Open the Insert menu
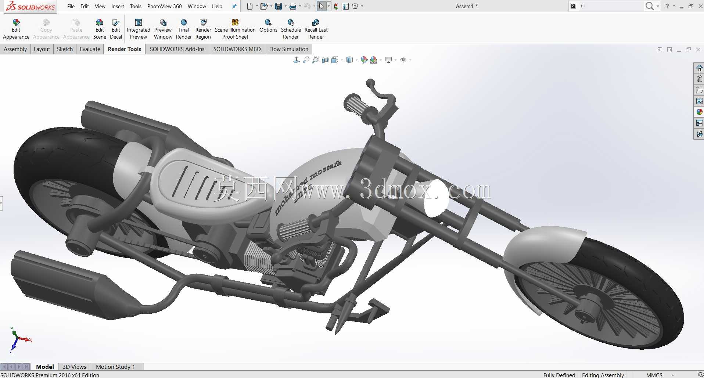This screenshot has width=704, height=378. (118, 6)
